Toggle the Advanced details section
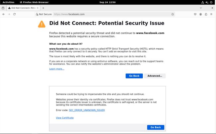The width and height of the screenshot is (216, 134). point(155,76)
